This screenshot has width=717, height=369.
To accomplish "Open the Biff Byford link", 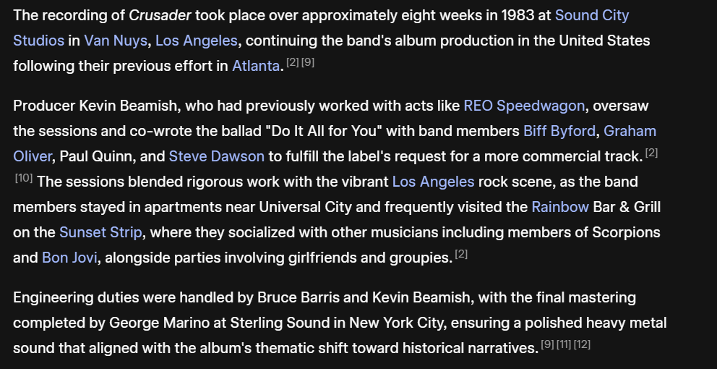I will point(559,131).
